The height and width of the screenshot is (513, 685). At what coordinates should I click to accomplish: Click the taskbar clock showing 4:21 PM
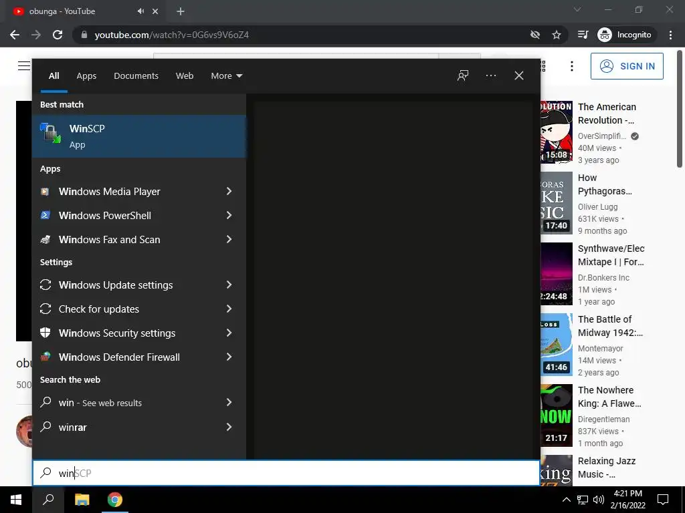click(x=627, y=500)
